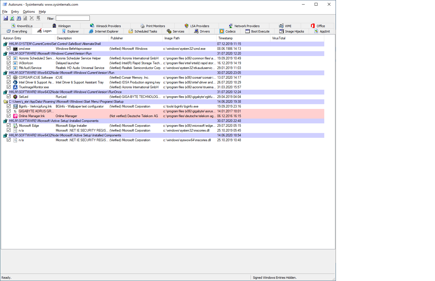Switch to the Internet Explorer tab

pos(104,31)
